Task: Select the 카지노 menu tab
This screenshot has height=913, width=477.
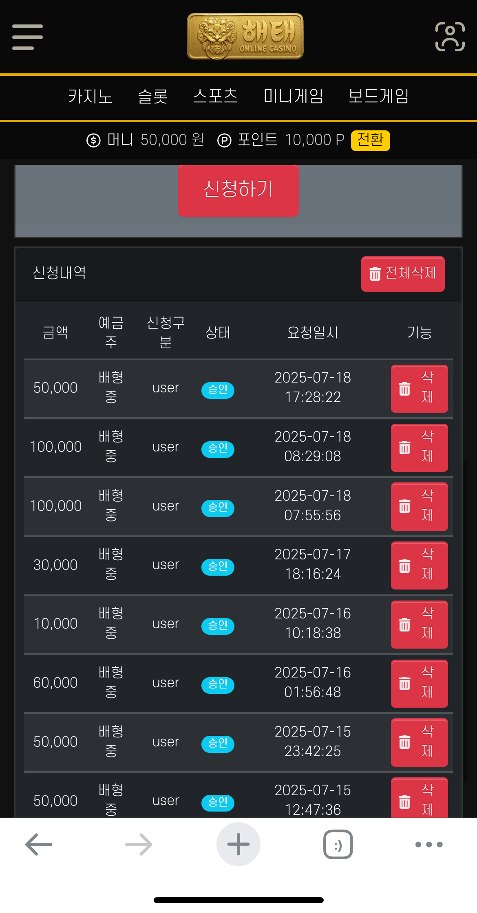Action: [90, 97]
